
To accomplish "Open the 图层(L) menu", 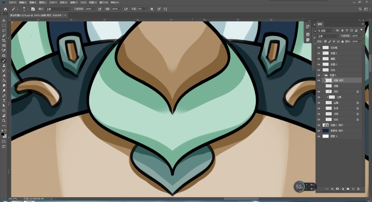I will click(43, 2).
